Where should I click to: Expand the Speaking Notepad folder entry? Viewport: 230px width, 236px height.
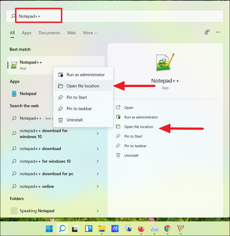(98, 211)
